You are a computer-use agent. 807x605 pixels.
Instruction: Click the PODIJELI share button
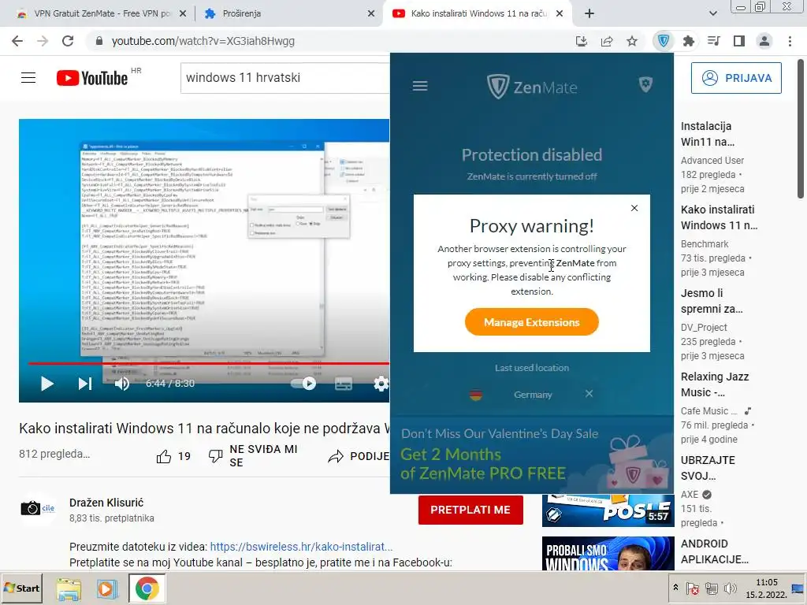click(359, 456)
